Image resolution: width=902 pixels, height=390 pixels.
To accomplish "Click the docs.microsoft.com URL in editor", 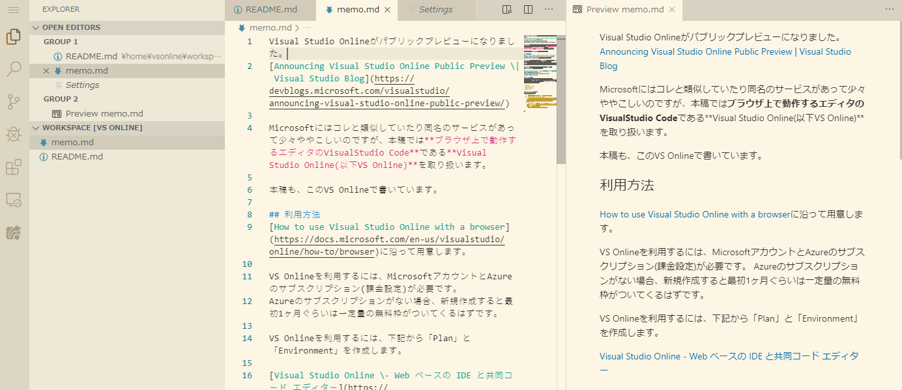I will (388, 245).
